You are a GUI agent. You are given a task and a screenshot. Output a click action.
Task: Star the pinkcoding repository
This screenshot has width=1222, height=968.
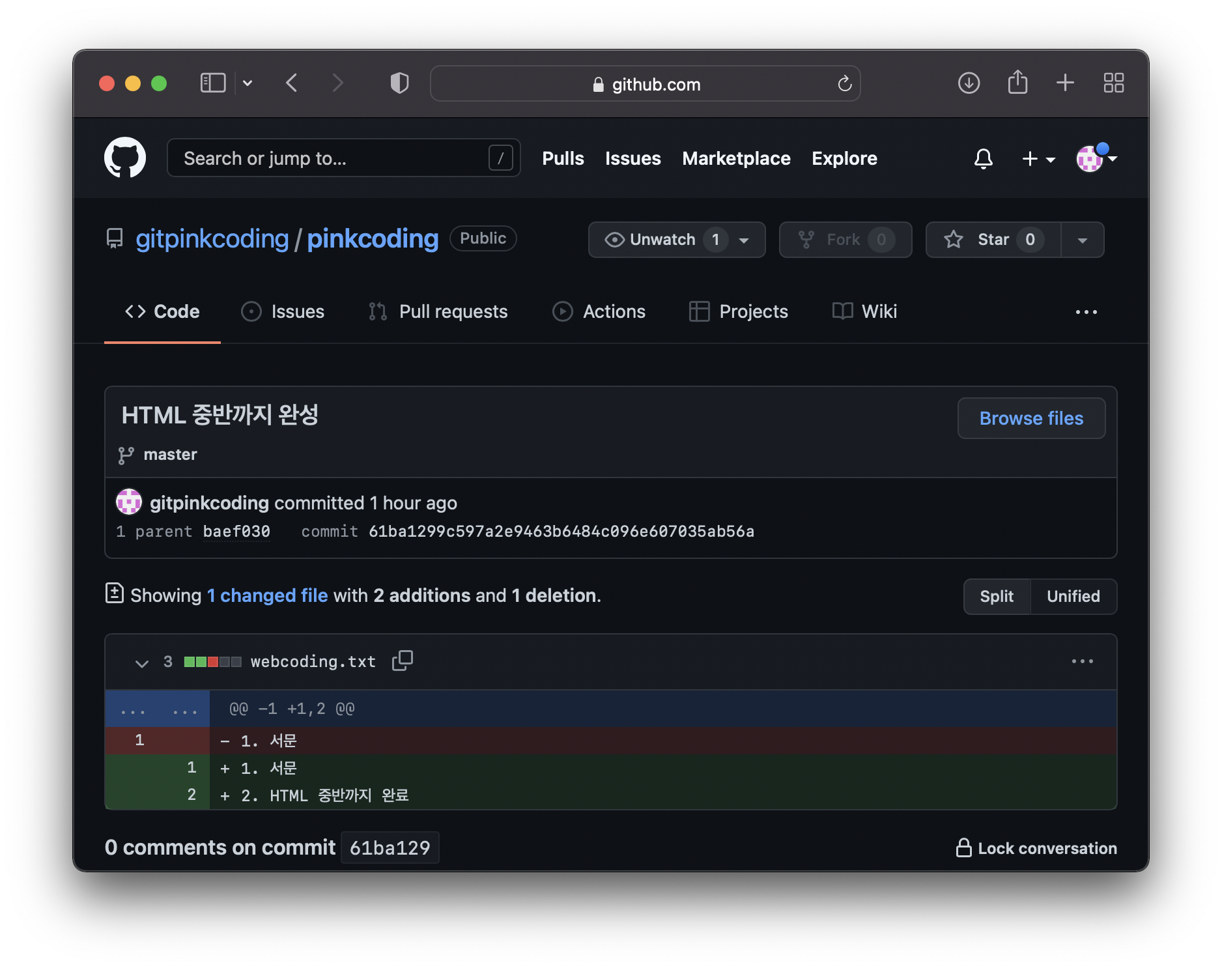[x=993, y=240]
